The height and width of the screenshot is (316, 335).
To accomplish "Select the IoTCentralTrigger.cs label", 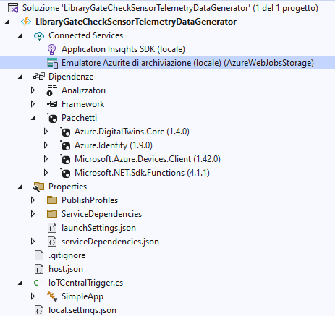I will click(86, 283).
